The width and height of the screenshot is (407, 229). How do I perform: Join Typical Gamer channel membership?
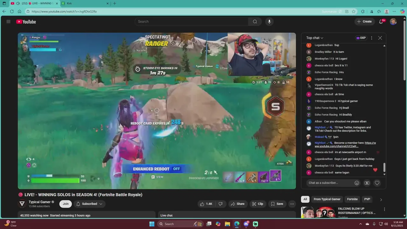pos(66,204)
